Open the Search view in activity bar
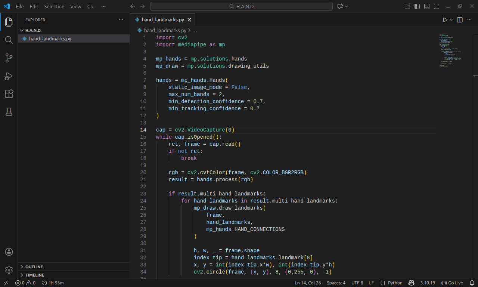 pos(9,40)
